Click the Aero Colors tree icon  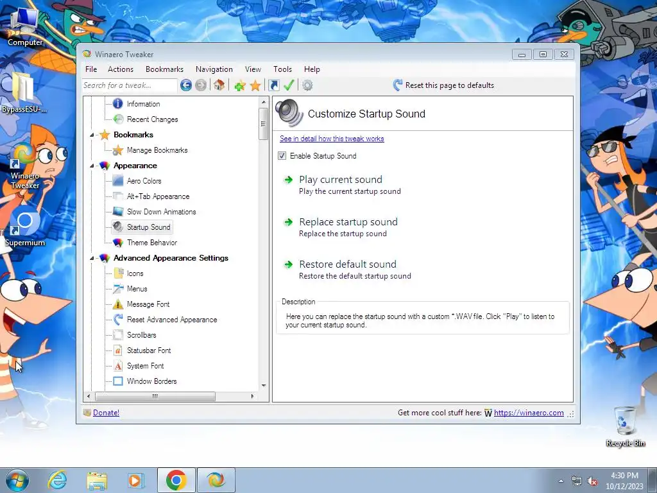click(118, 180)
